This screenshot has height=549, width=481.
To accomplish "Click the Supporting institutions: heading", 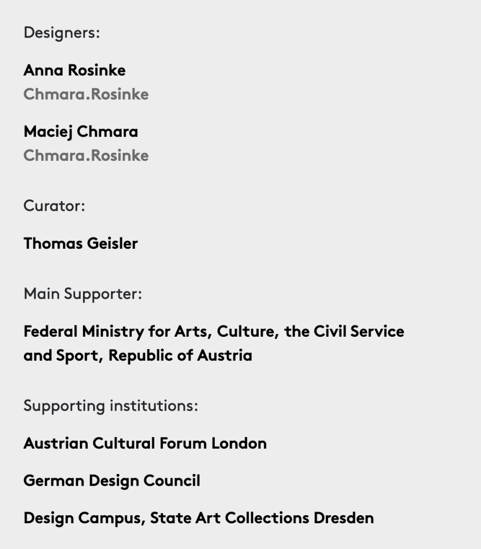I will 111,406.
